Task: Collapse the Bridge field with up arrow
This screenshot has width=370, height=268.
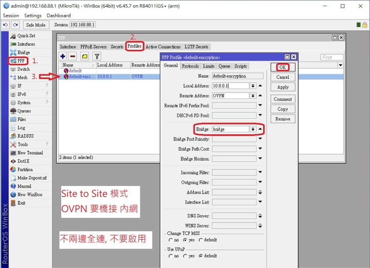Action: (260, 129)
